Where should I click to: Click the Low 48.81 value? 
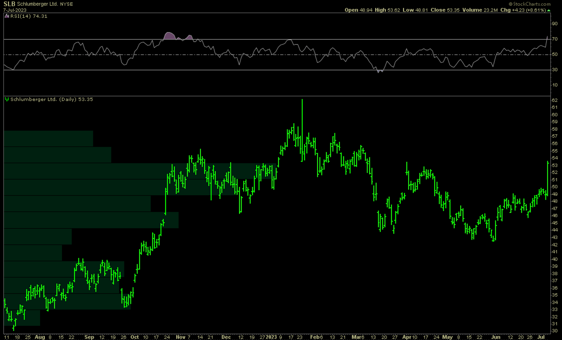[415, 10]
